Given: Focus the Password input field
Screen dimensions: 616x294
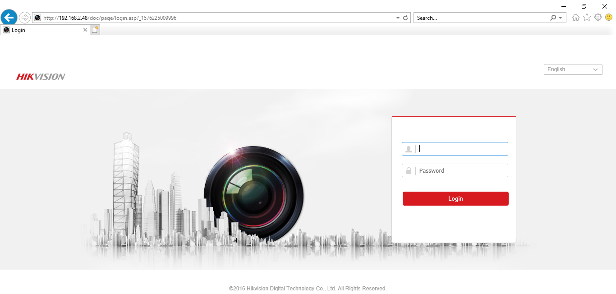Looking at the screenshot, I should point(461,171).
